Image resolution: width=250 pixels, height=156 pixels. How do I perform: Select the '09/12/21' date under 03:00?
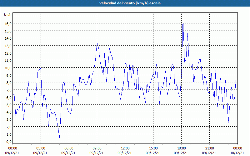click(x=40, y=153)
